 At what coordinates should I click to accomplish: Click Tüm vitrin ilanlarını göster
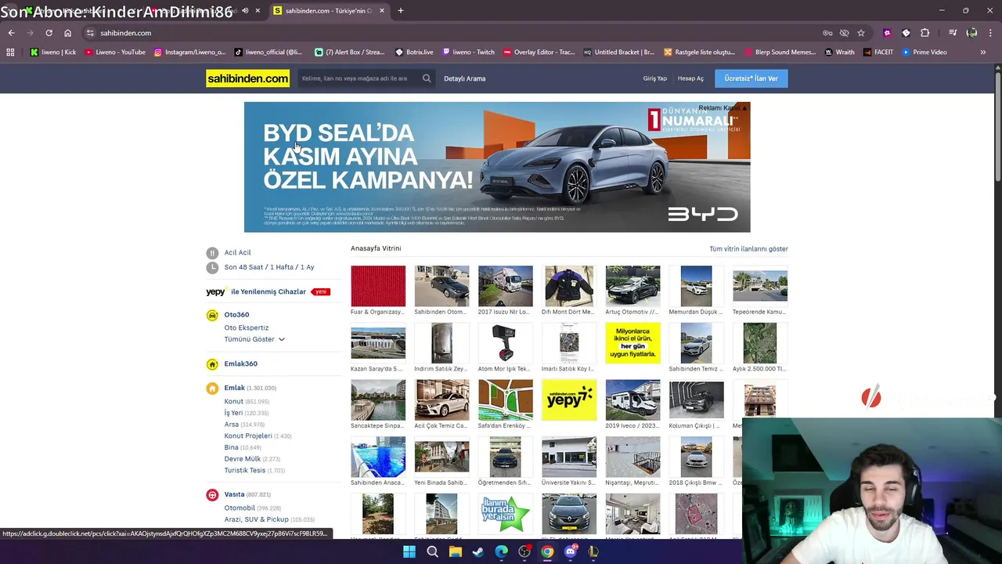748,249
